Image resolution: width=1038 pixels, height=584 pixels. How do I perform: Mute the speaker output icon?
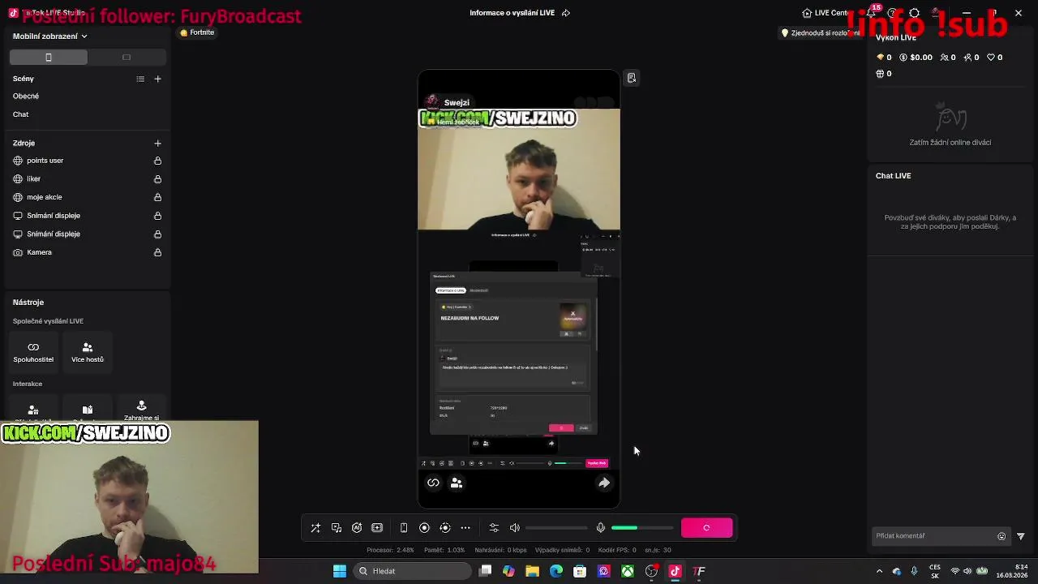click(x=514, y=528)
